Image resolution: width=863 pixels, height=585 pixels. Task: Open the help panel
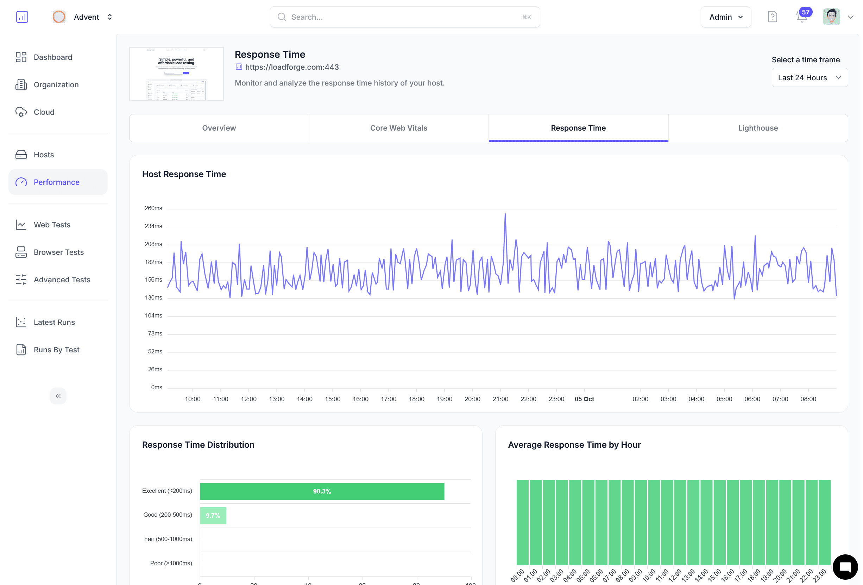(x=772, y=17)
